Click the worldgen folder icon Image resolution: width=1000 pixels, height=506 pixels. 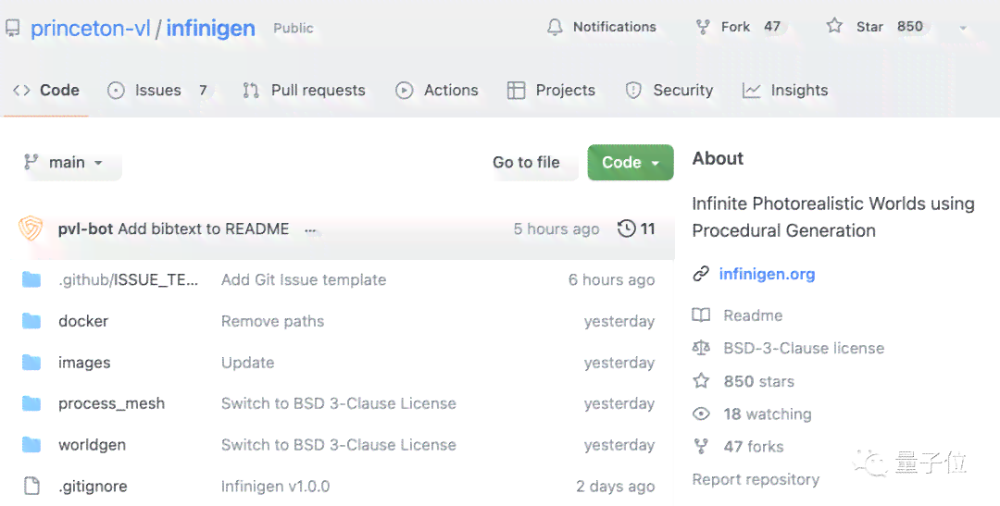click(31, 445)
